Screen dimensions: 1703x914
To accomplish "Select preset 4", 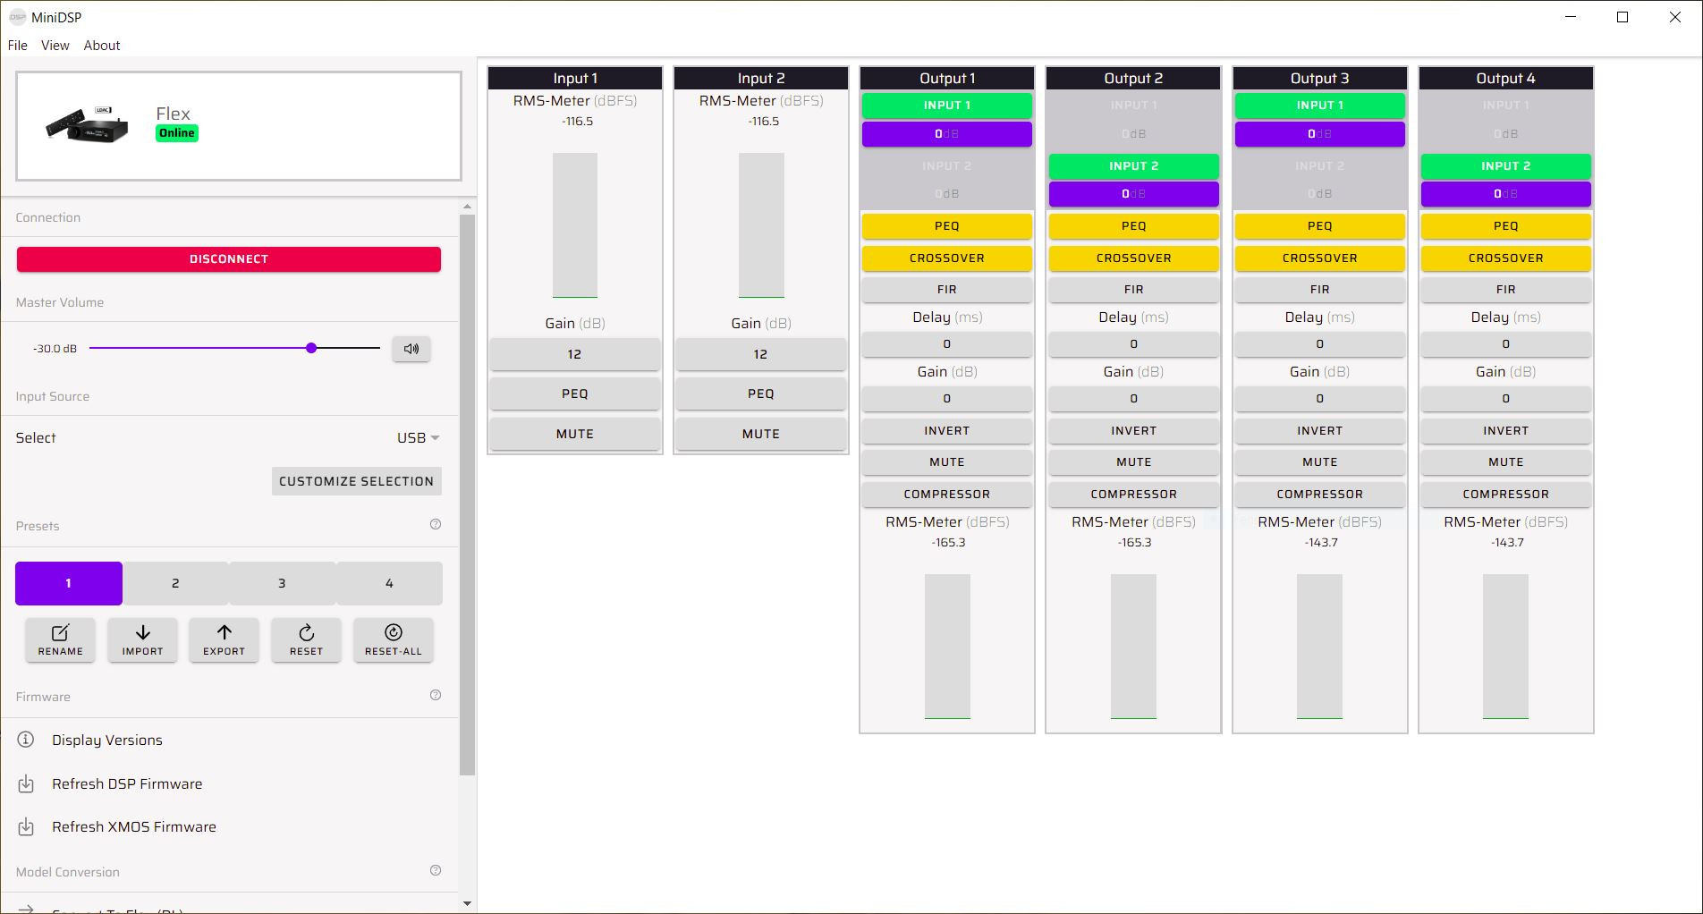I will point(389,583).
